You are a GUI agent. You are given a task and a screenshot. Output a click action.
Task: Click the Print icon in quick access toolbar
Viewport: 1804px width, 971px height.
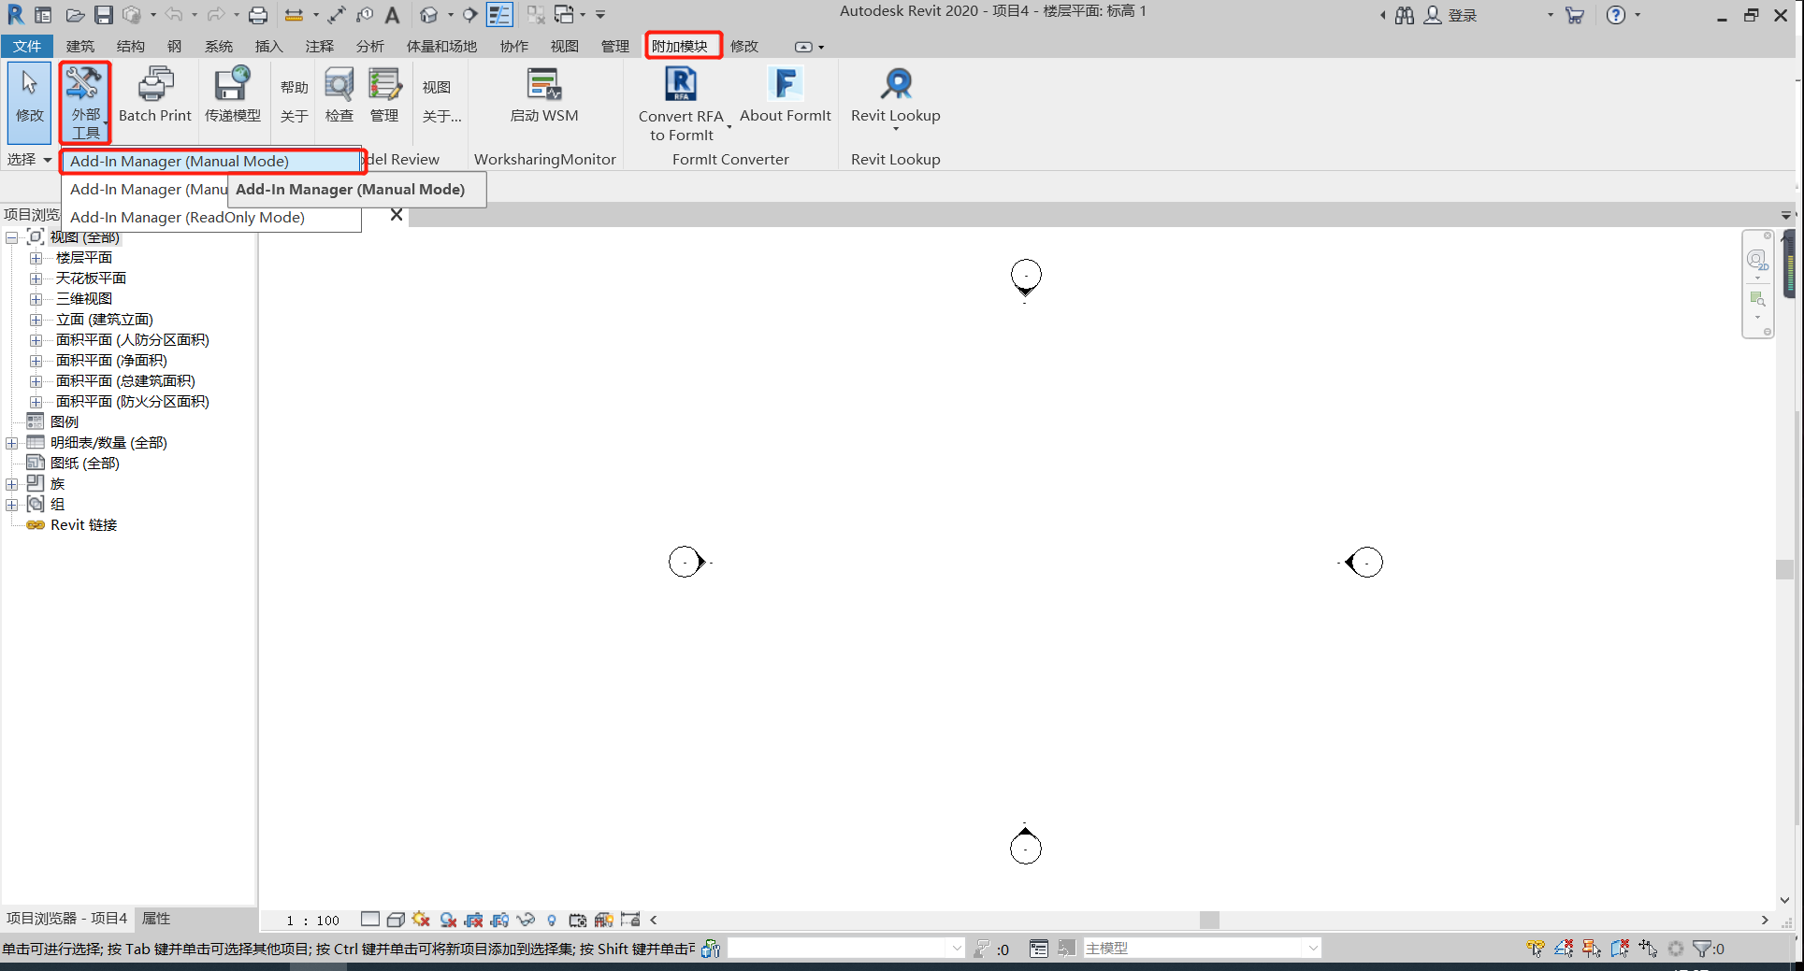258,15
